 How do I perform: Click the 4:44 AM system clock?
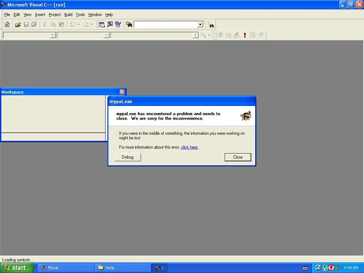pos(351,268)
